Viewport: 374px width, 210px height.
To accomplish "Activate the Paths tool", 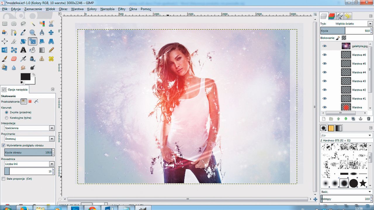I will tap(14, 33).
